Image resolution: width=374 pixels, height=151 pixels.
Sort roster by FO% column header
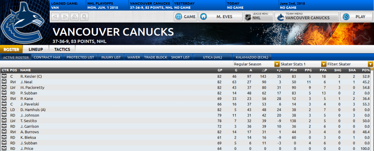(366, 70)
